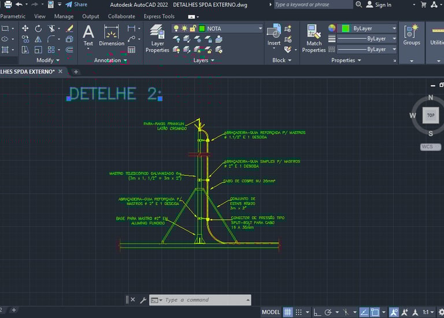The height and width of the screenshot is (318, 444).
Task: Open the Layer Properties panel
Action: pyautogui.click(x=157, y=38)
